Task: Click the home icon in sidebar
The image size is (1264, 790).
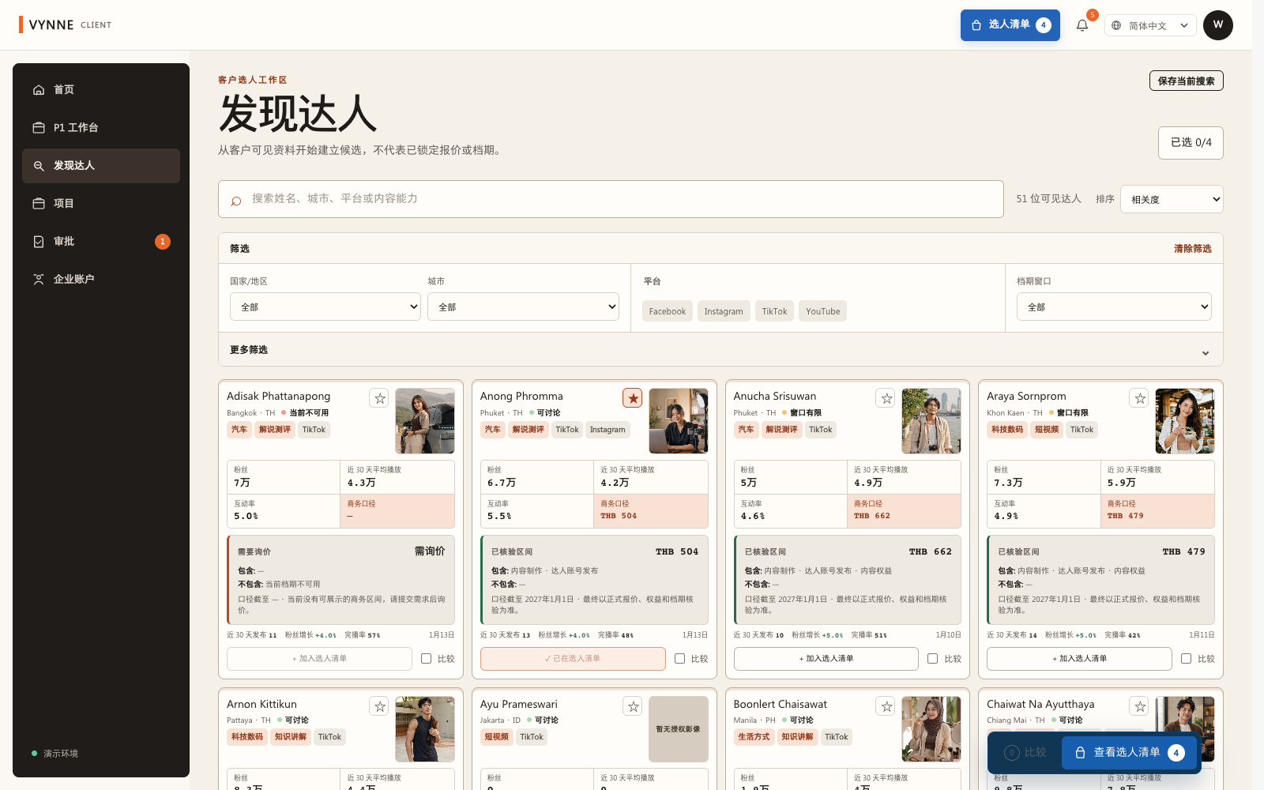Action: 39,90
